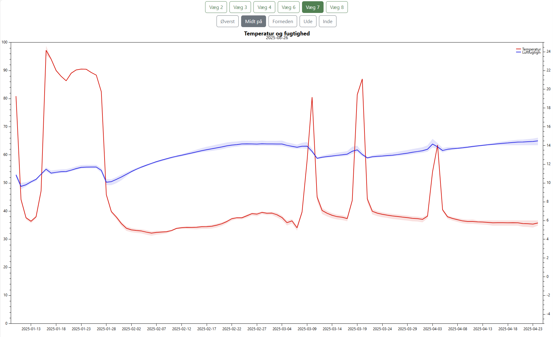
Task: Click the active Væg 7 button
Action: click(x=313, y=7)
